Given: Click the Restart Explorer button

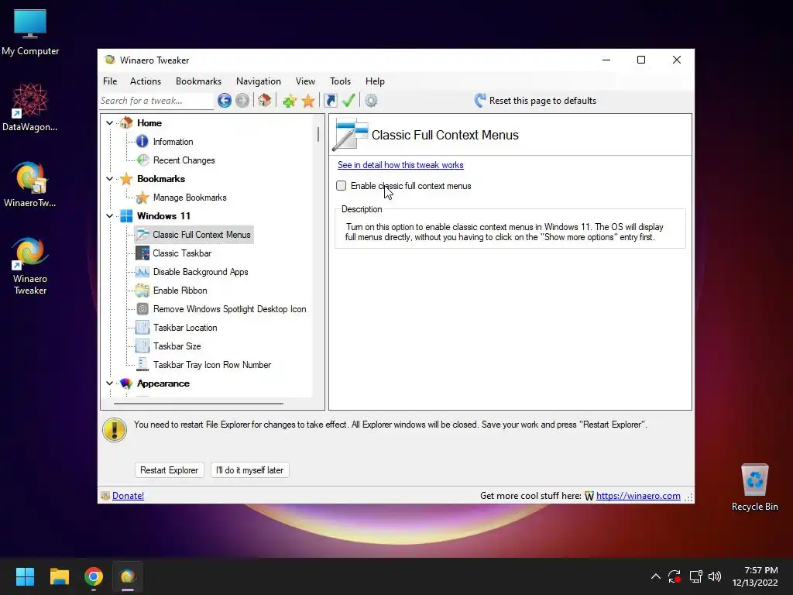Looking at the screenshot, I should 169,470.
